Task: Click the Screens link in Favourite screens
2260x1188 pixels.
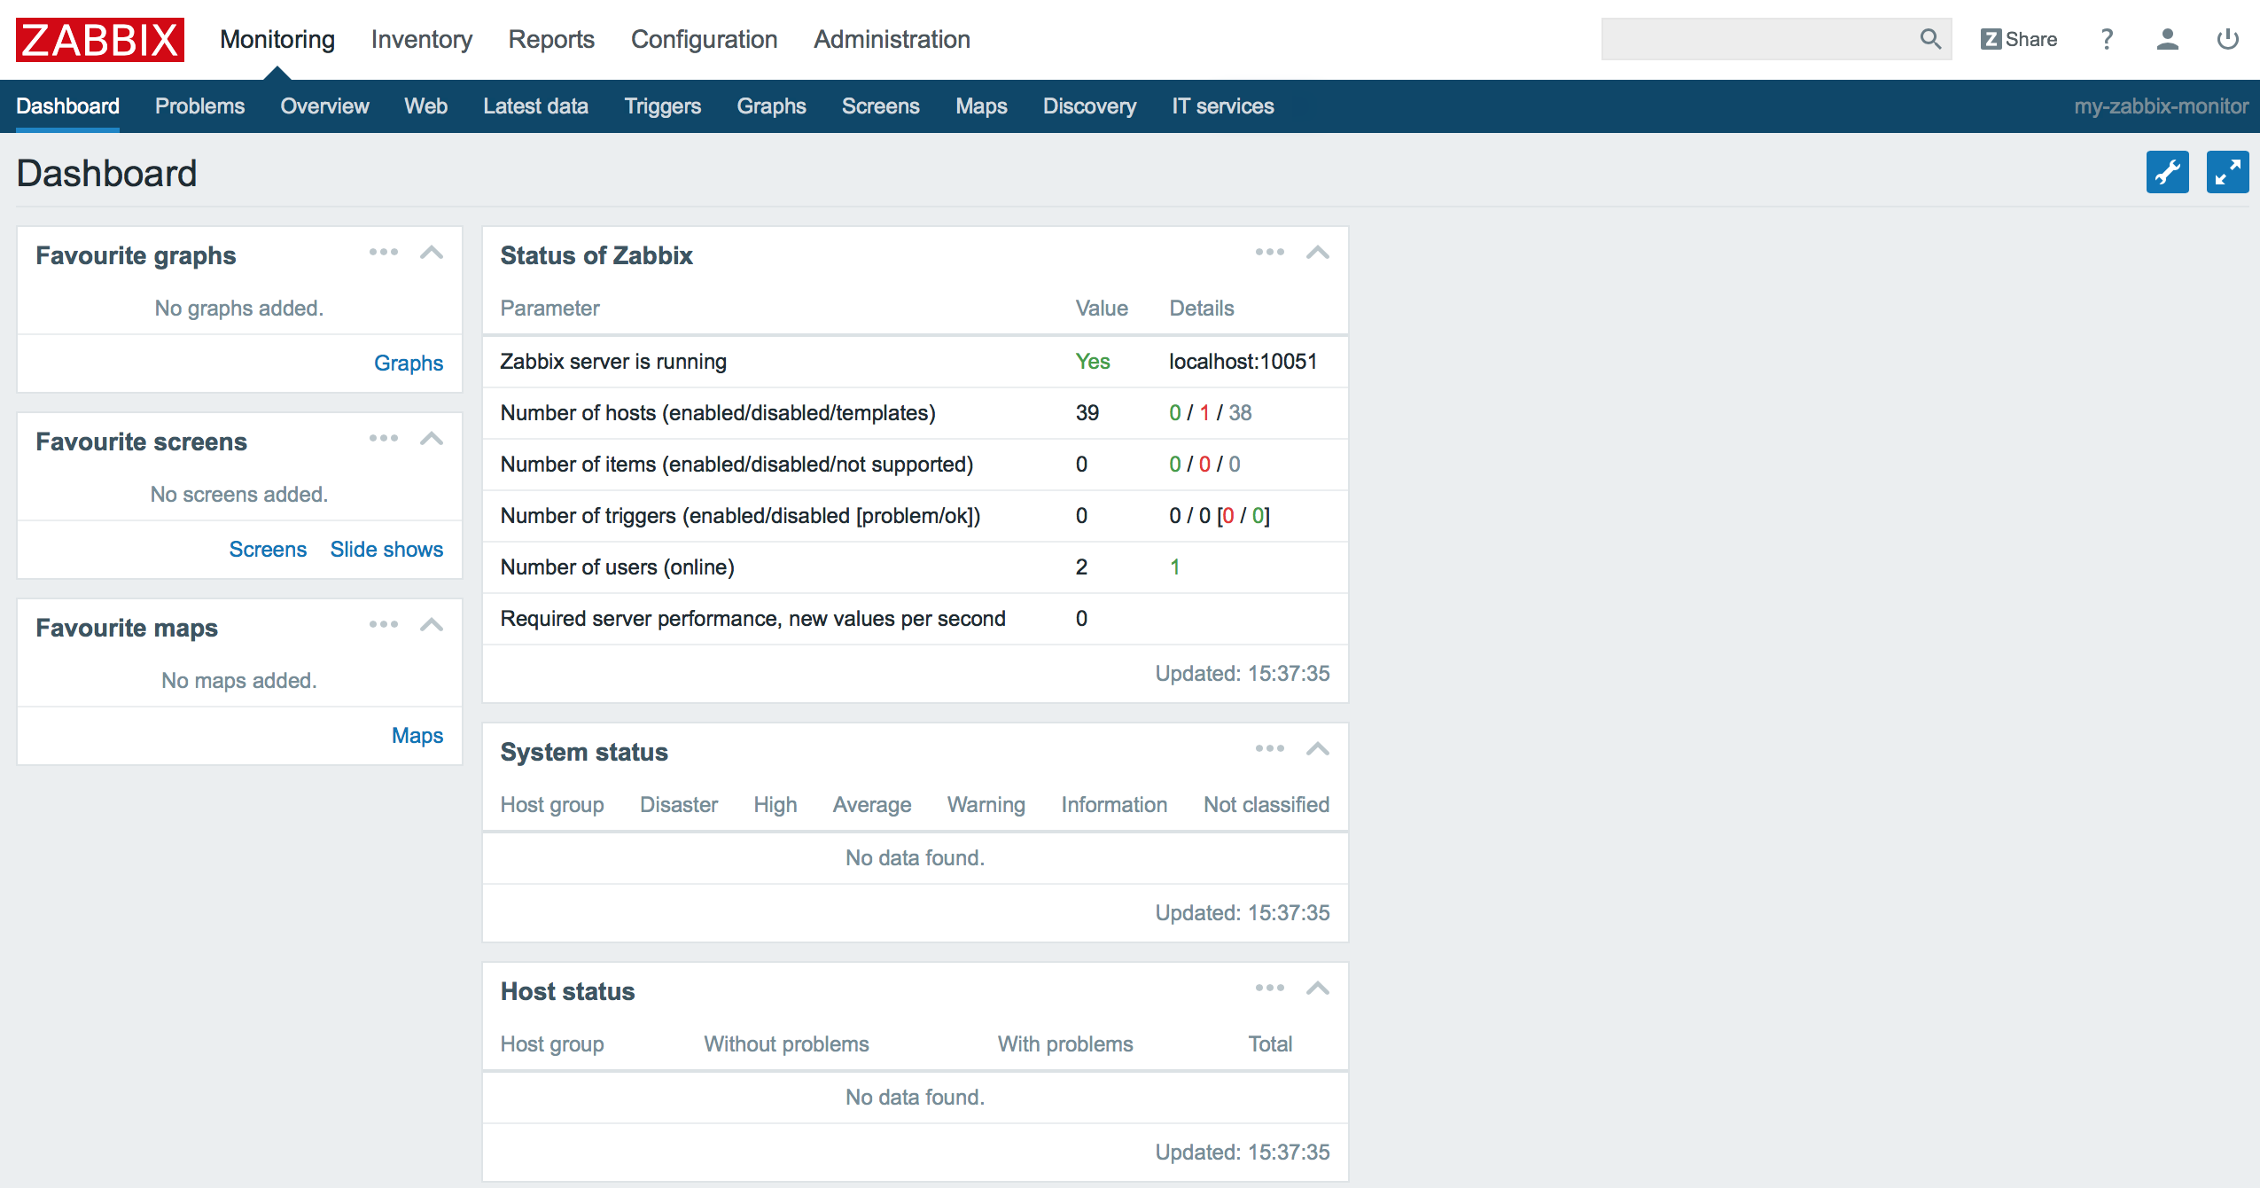Action: point(268,550)
